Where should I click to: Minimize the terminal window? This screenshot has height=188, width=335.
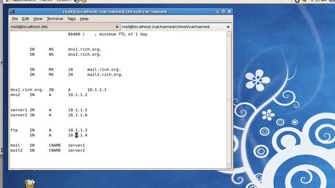[217, 11]
